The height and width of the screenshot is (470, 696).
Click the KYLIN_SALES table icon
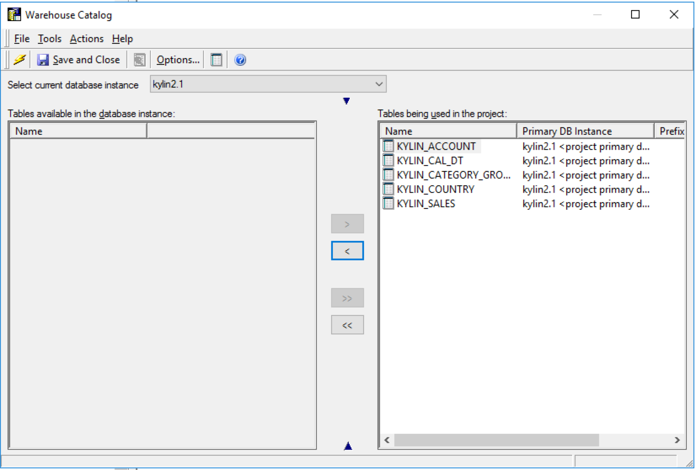pyautogui.click(x=388, y=203)
